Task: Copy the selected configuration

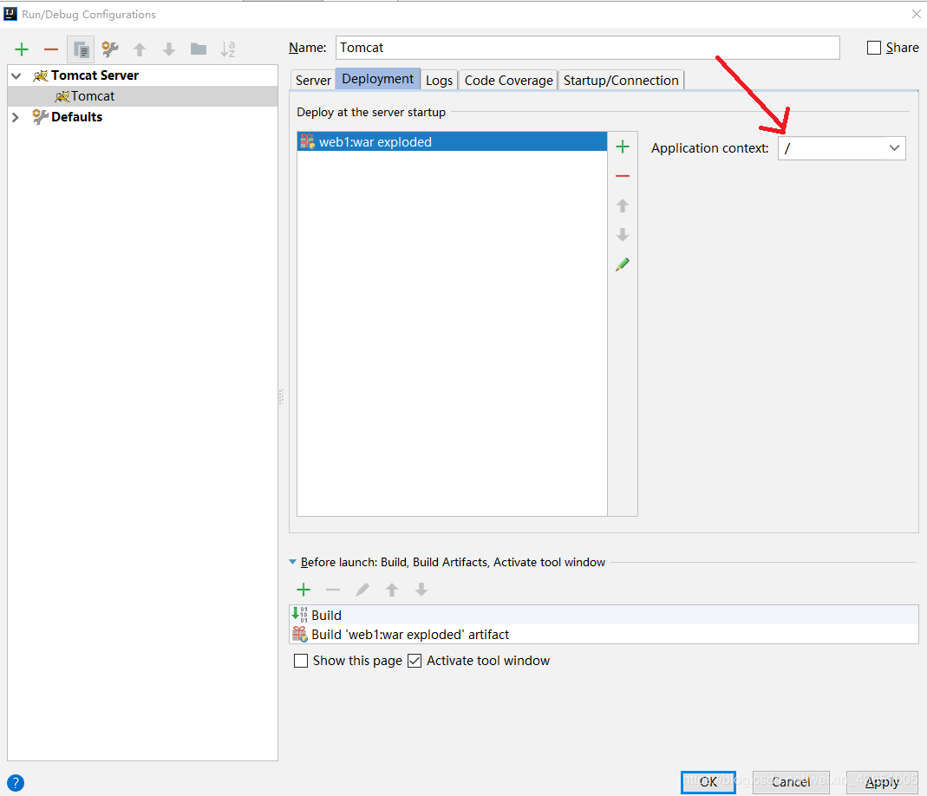Action: tap(81, 49)
